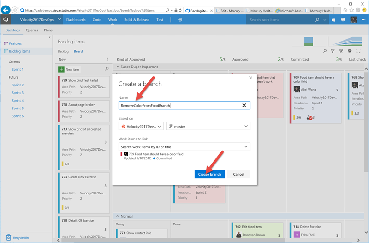369x243 pixels.
Task: Open Sprint 4 in sidebar
Action: [x=18, y=100]
